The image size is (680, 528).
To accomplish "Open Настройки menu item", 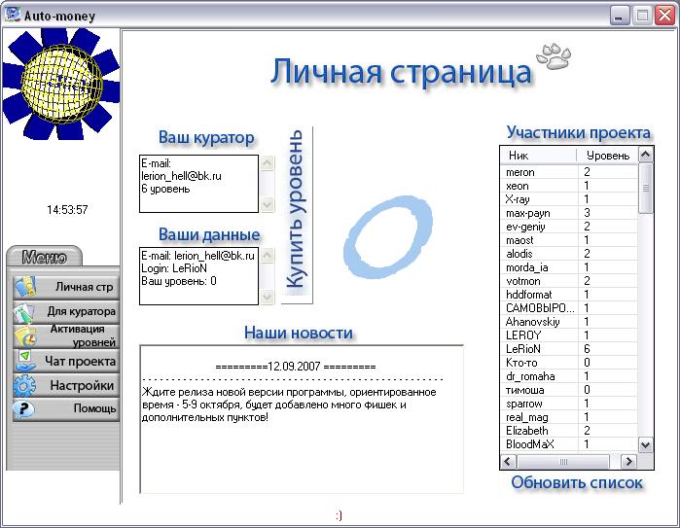I will coord(66,385).
